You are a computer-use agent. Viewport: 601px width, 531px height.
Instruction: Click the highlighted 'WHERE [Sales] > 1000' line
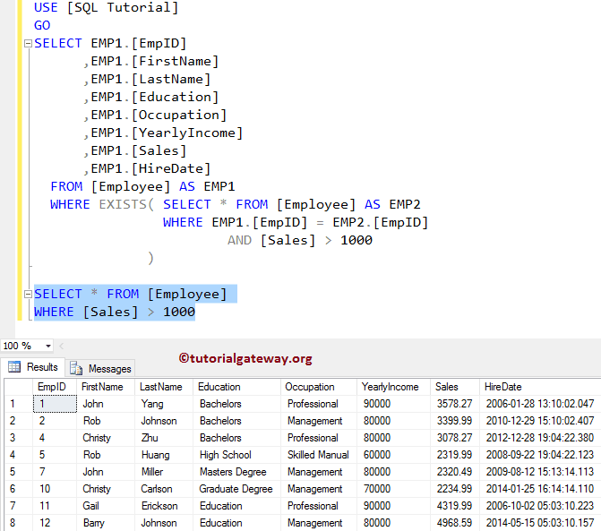coord(115,312)
